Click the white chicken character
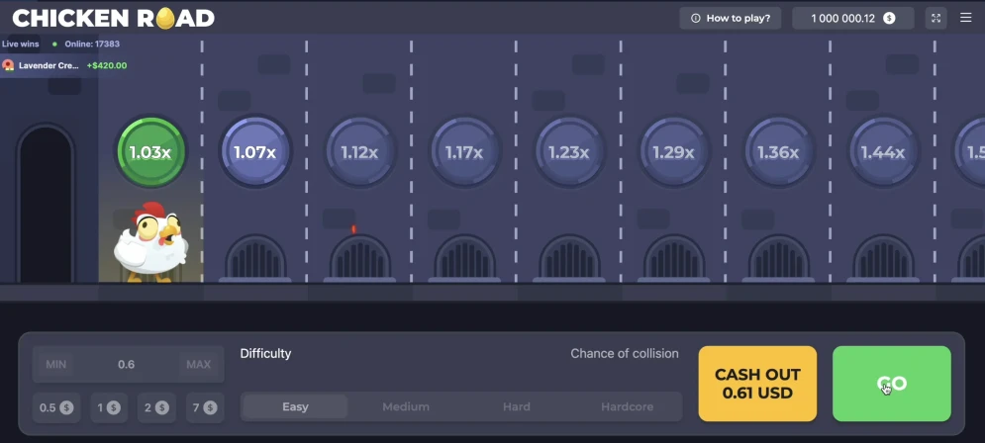The height and width of the screenshot is (443, 985). coord(148,242)
